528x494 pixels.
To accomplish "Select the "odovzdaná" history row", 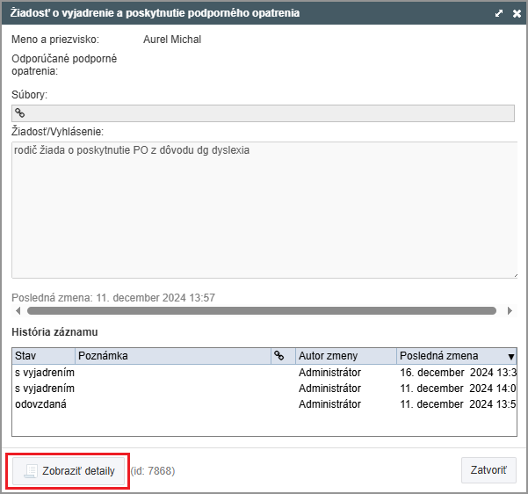I will pyautogui.click(x=264, y=404).
